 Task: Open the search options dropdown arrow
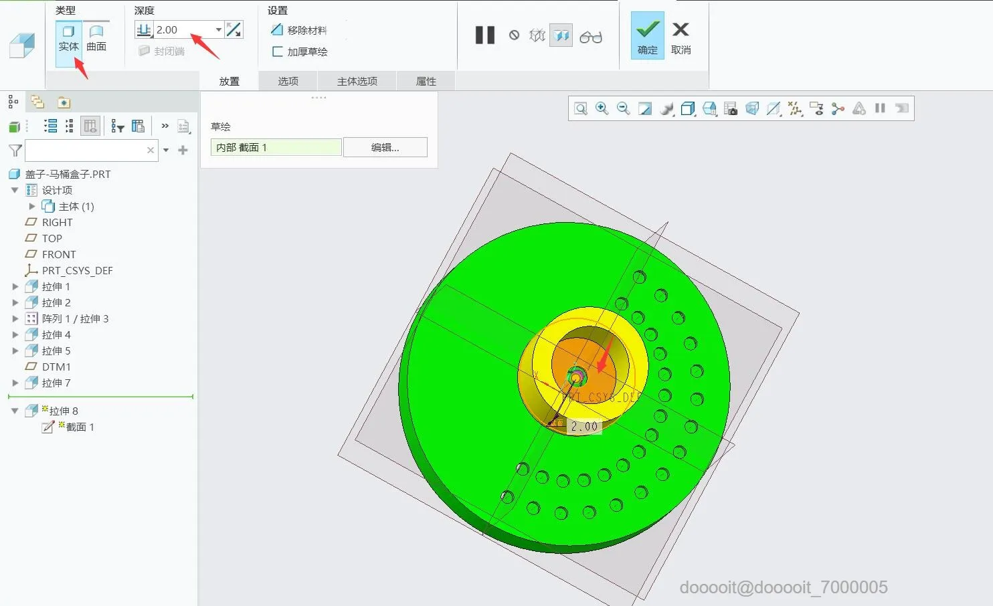[x=166, y=150]
